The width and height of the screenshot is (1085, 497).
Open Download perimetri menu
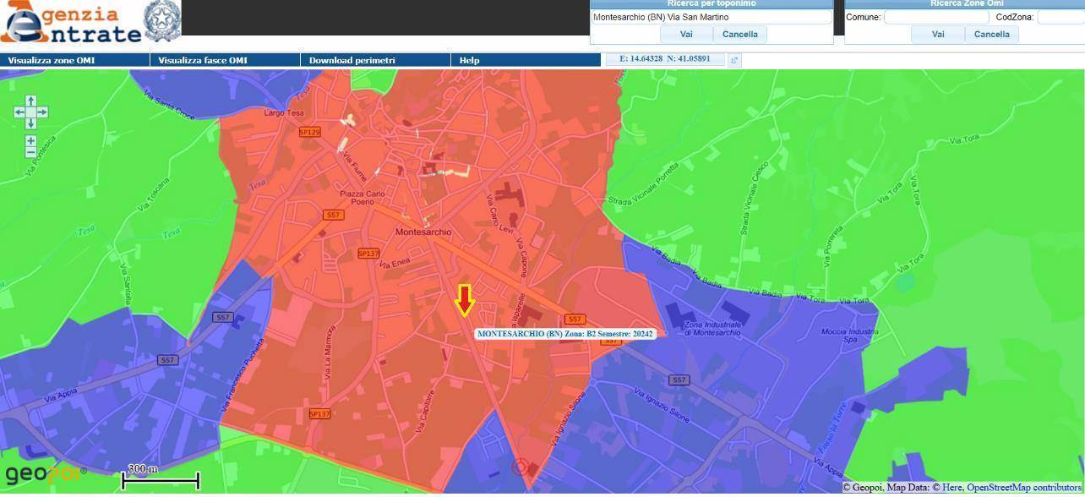(x=375, y=60)
